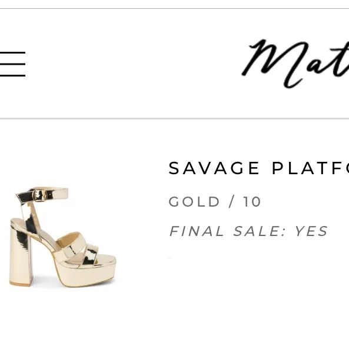The image size is (349, 349).
Task: Tap the top bar of the hamburger icon
Action: 12,53
